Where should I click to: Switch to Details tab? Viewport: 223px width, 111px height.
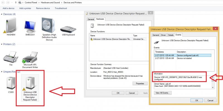click(171, 35)
